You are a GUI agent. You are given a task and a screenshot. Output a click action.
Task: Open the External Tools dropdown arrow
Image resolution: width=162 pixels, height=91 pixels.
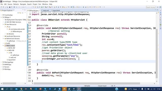pos(52,7)
